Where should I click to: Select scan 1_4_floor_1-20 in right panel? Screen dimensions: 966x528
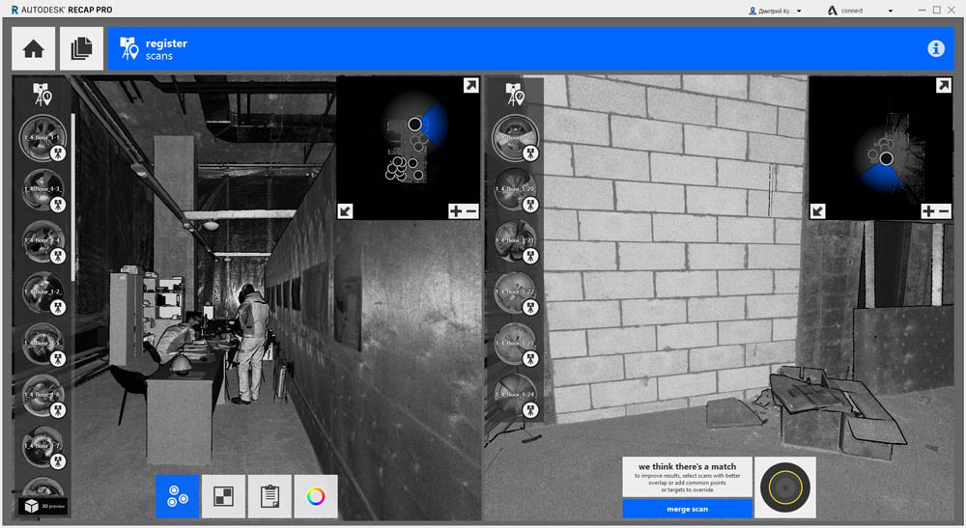tap(515, 189)
